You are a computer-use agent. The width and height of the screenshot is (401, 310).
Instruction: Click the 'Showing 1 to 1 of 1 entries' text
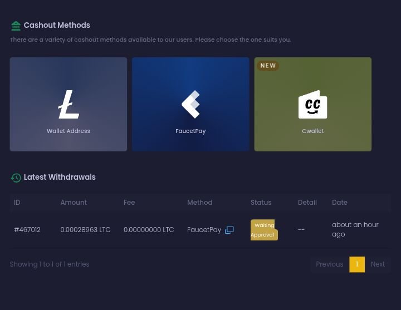(x=50, y=264)
